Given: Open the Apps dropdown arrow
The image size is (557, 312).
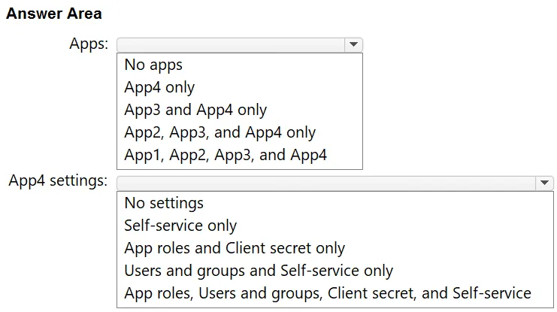Looking at the screenshot, I should pyautogui.click(x=353, y=44).
